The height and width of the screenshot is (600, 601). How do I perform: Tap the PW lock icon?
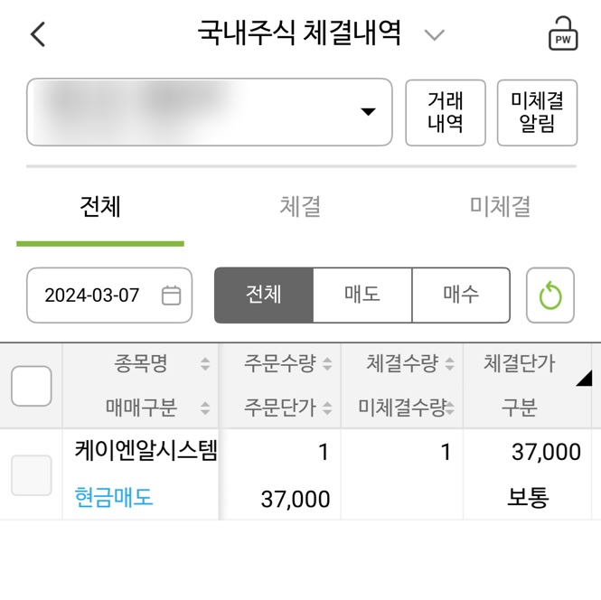(562, 35)
